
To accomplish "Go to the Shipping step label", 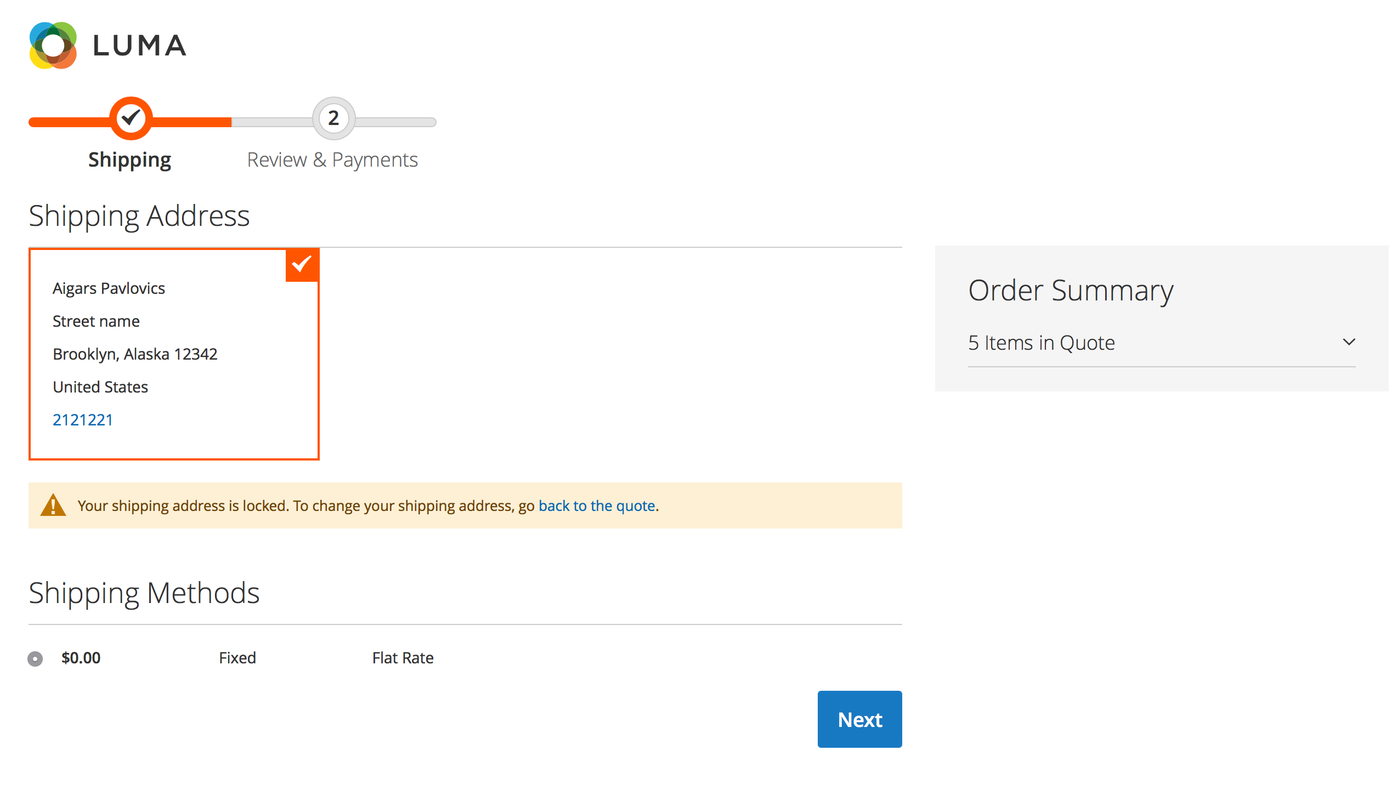I will [x=130, y=160].
